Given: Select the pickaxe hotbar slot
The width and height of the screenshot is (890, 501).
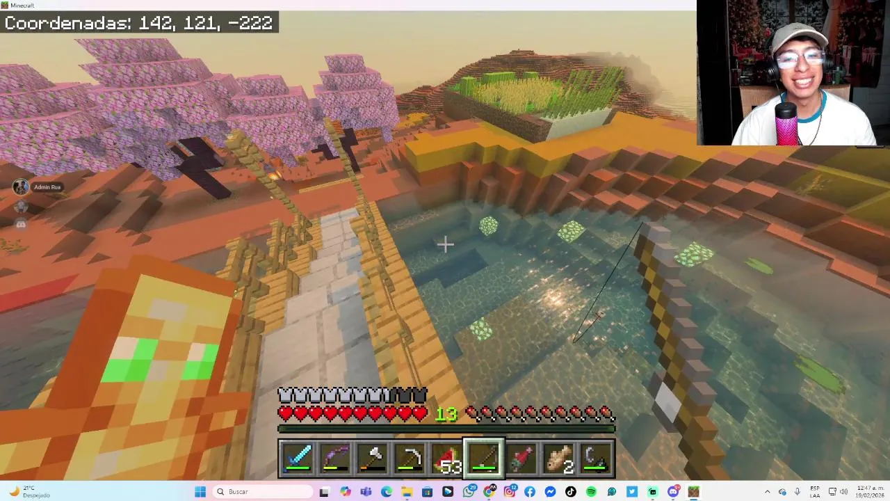Looking at the screenshot, I should click(410, 459).
